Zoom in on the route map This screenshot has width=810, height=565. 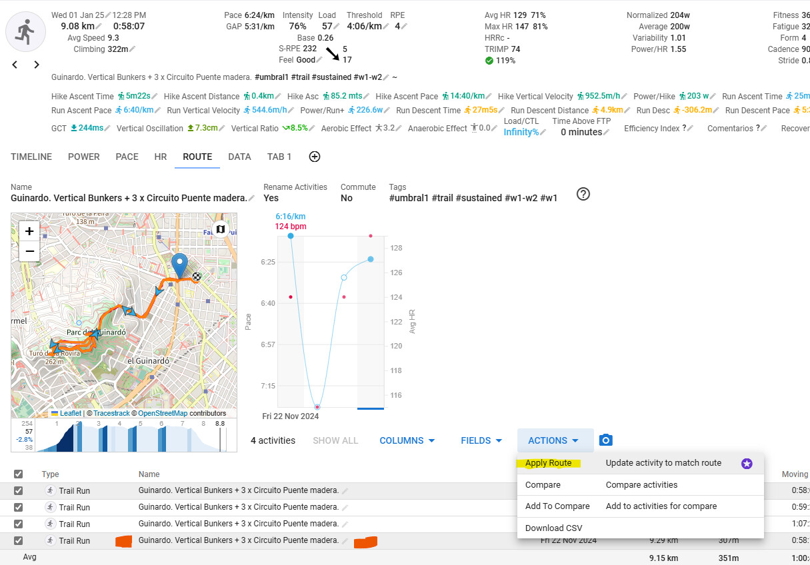29,231
